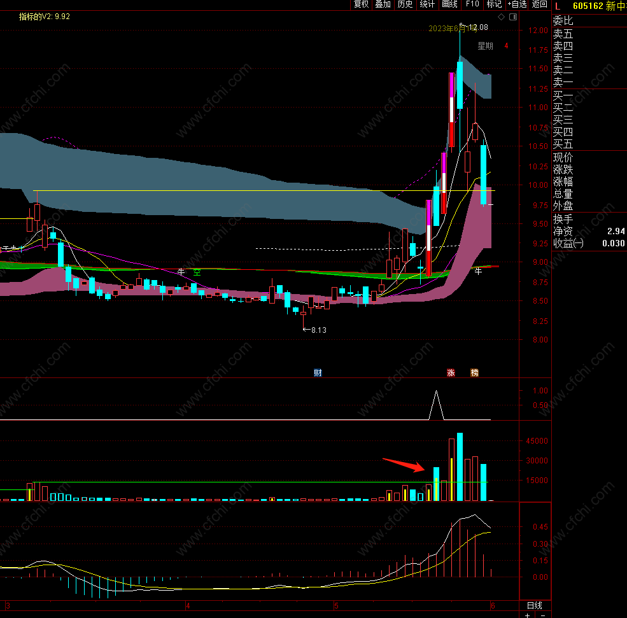The height and width of the screenshot is (618, 627).
Task: Click the 8.00 price axis label
Action: coord(540,340)
